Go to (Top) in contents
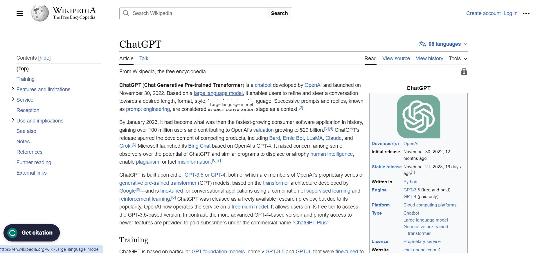 click(x=23, y=69)
